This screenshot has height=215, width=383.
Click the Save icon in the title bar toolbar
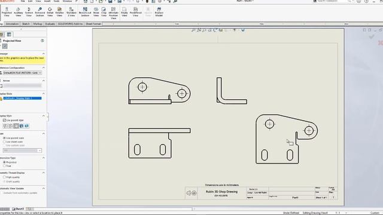tap(110, 1)
